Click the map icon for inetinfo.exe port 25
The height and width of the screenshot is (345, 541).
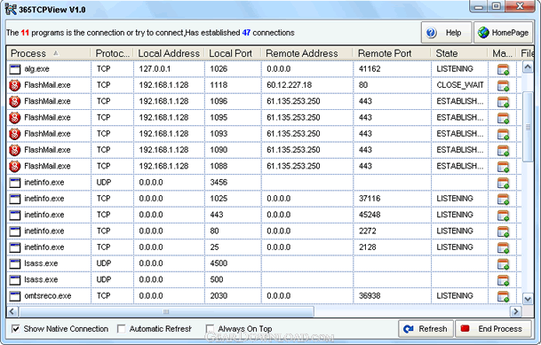coord(503,247)
